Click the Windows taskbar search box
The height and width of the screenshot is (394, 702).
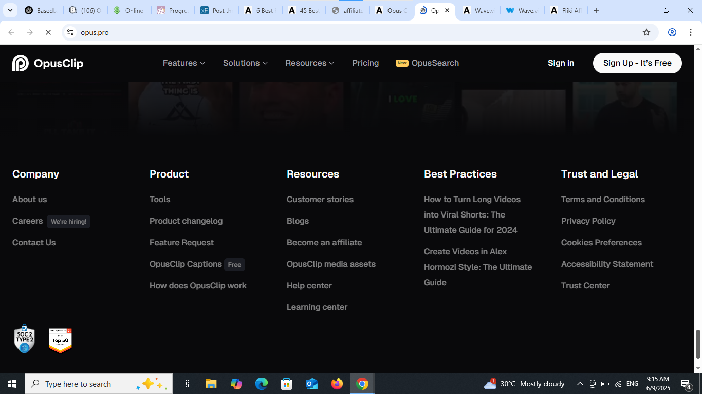tap(99, 384)
